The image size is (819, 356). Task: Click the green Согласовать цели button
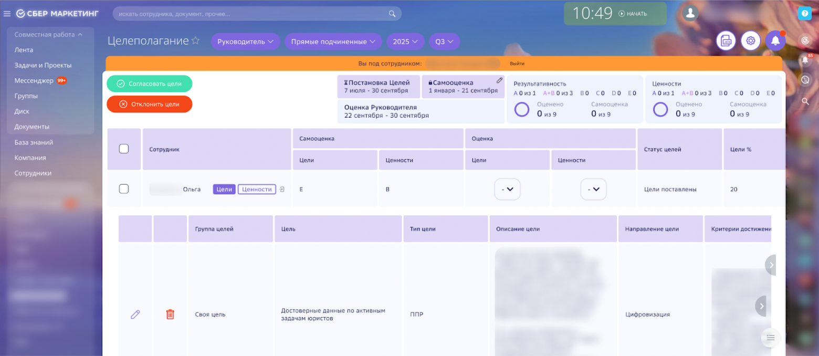coord(150,83)
